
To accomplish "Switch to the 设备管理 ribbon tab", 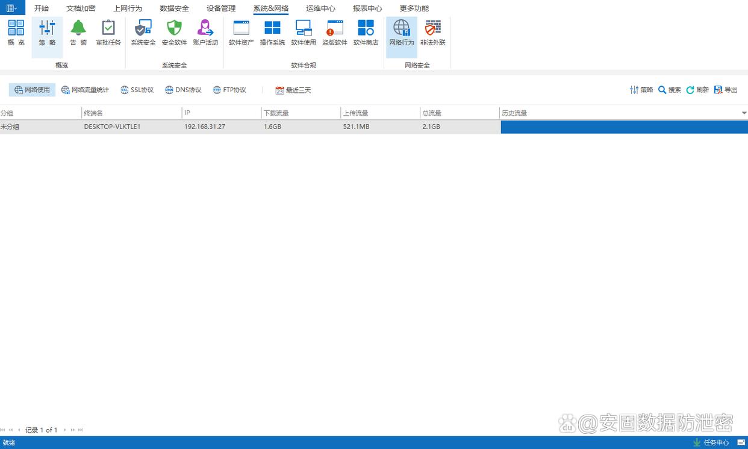I will click(221, 8).
